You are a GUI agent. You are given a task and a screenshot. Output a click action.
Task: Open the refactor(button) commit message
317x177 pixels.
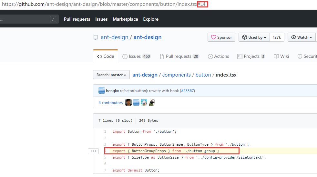(x=149, y=91)
